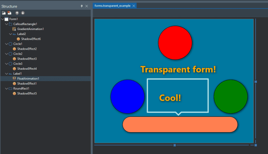Select FloatAnimation1 tree item
Image resolution: width=268 pixels, height=154 pixels.
coord(28,79)
